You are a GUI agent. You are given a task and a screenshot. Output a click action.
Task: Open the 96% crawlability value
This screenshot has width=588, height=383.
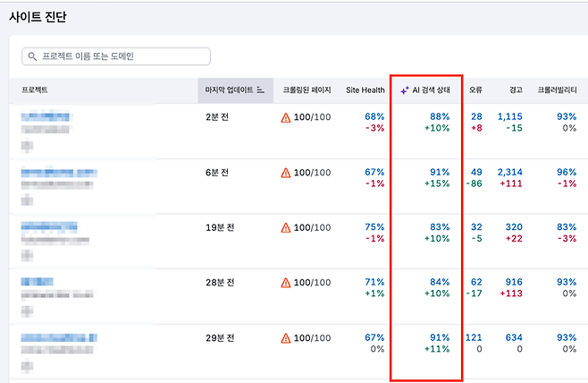pos(567,172)
